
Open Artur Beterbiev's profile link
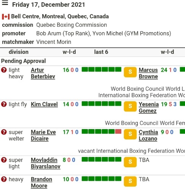43,73
